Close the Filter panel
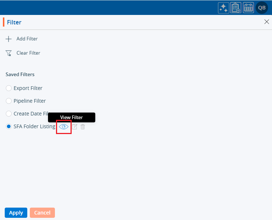The image size is (272, 220). pyautogui.click(x=267, y=22)
